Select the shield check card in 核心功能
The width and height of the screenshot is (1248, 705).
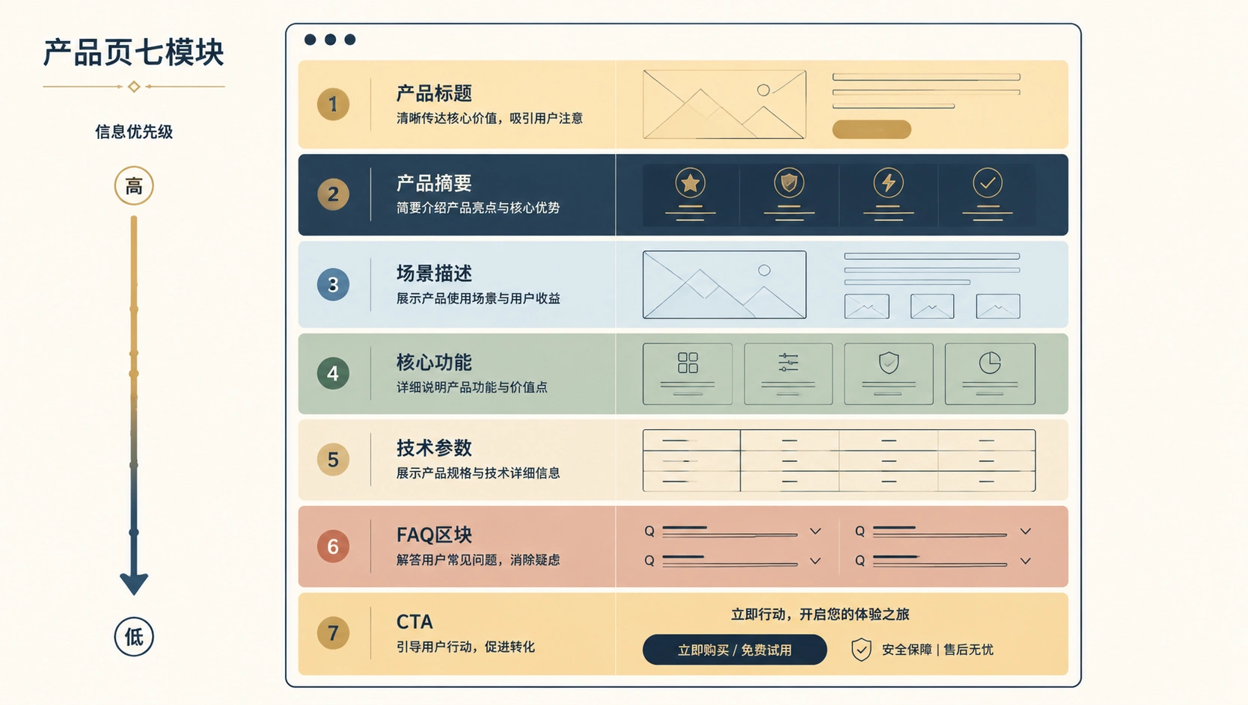tap(889, 374)
